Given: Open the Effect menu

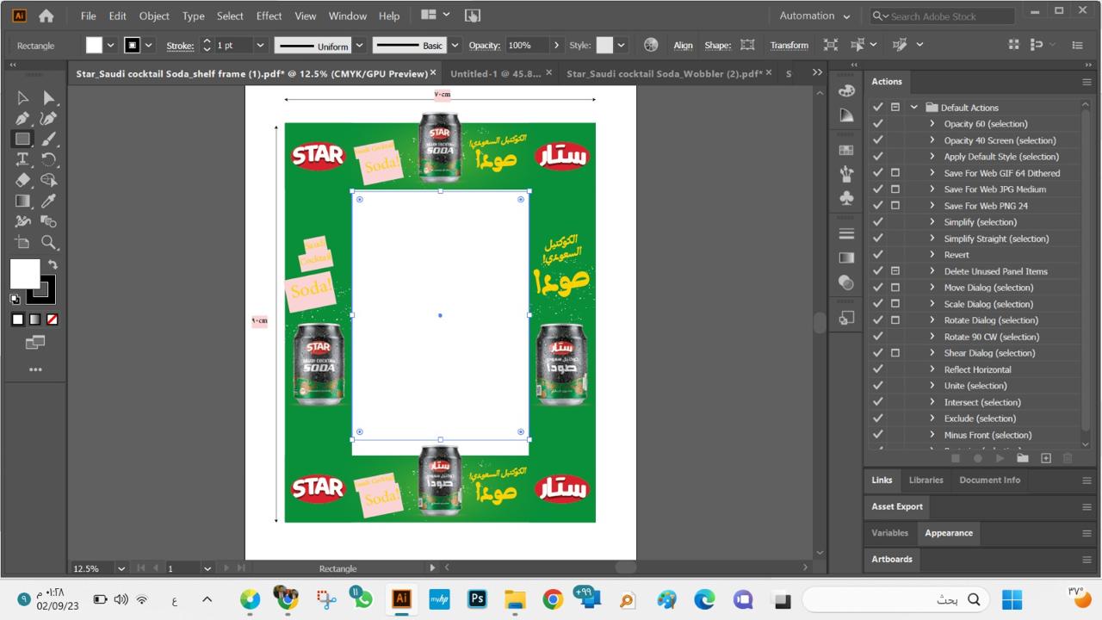Looking at the screenshot, I should point(269,15).
